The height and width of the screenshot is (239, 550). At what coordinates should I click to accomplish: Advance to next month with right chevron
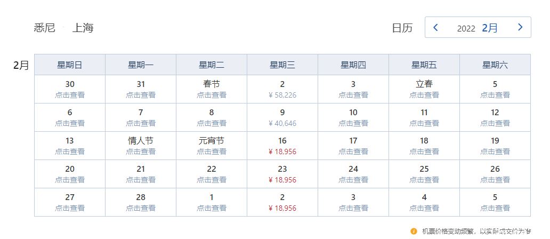pyautogui.click(x=520, y=27)
